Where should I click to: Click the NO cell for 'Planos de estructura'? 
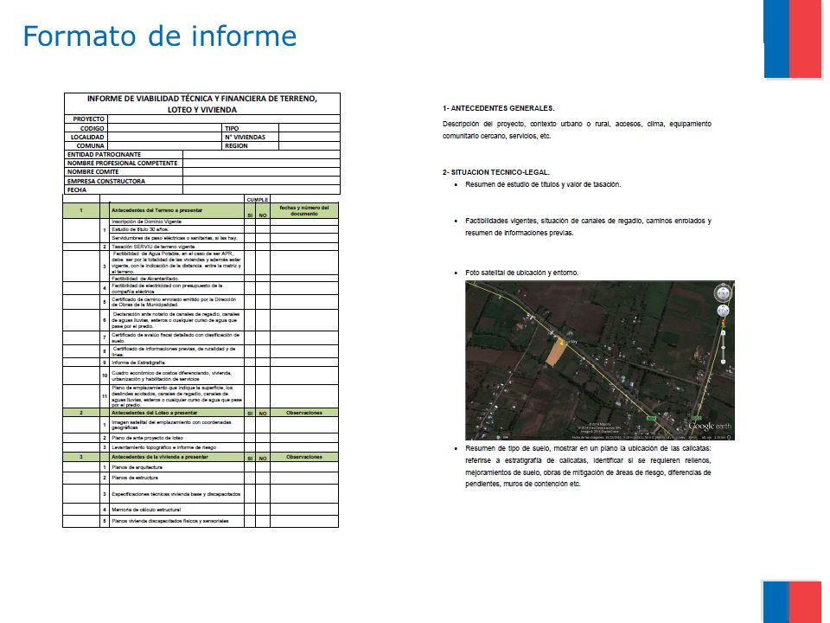[263, 478]
